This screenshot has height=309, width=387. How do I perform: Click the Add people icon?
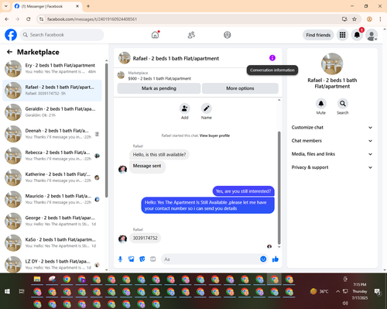[x=184, y=108]
